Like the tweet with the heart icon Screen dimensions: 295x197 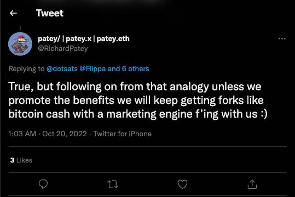(x=182, y=184)
